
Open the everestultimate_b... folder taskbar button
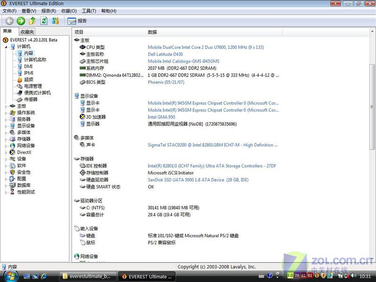(87, 276)
